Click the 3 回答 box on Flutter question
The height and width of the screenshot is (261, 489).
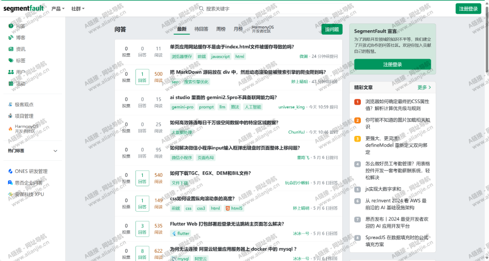tap(142, 229)
